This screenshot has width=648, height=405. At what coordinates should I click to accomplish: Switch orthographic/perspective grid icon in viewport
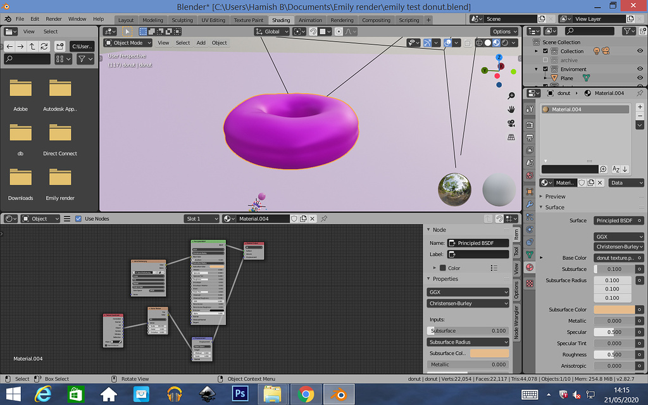(511, 137)
